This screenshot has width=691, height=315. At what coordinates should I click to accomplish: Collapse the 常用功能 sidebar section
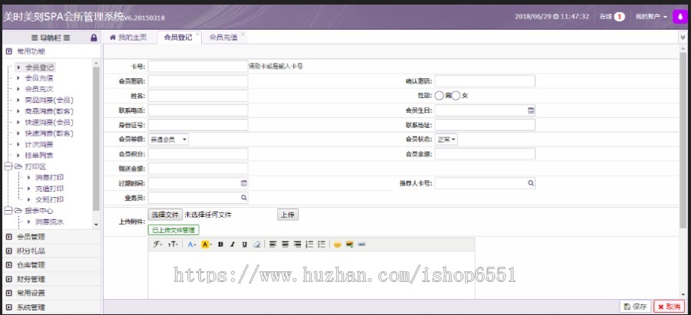pos(51,51)
